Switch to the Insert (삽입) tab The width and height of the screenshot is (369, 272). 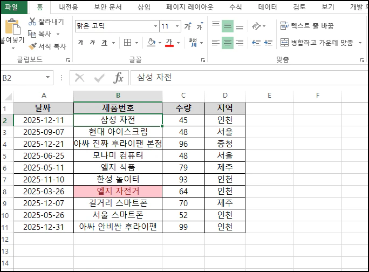[144, 7]
